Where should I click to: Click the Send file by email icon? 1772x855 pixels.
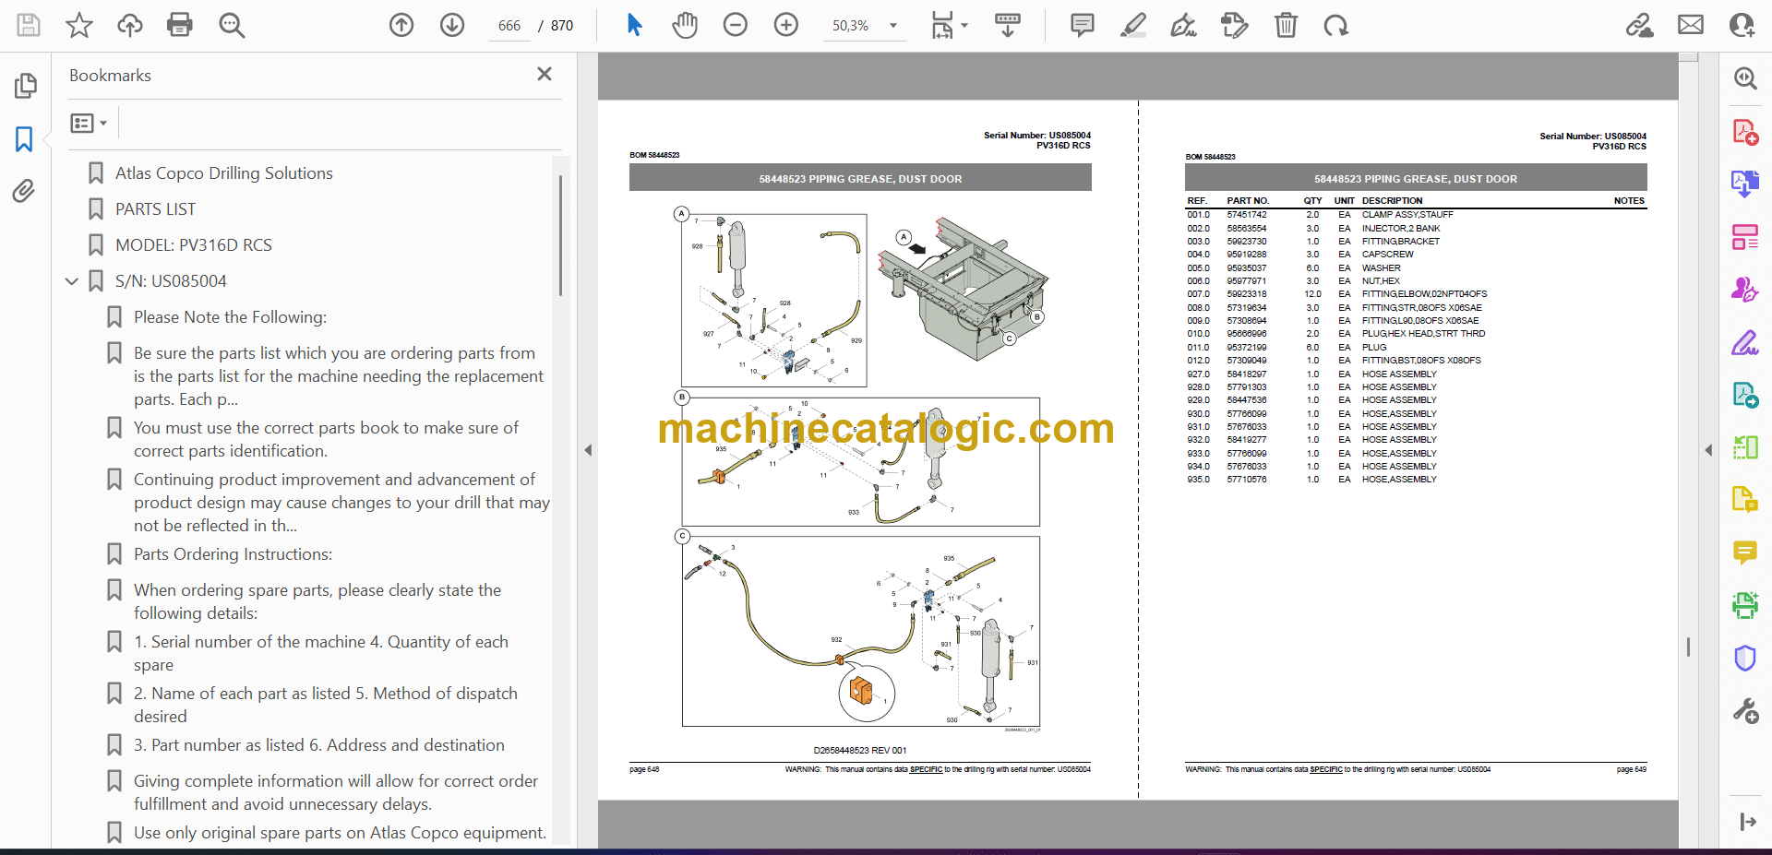(x=1691, y=25)
